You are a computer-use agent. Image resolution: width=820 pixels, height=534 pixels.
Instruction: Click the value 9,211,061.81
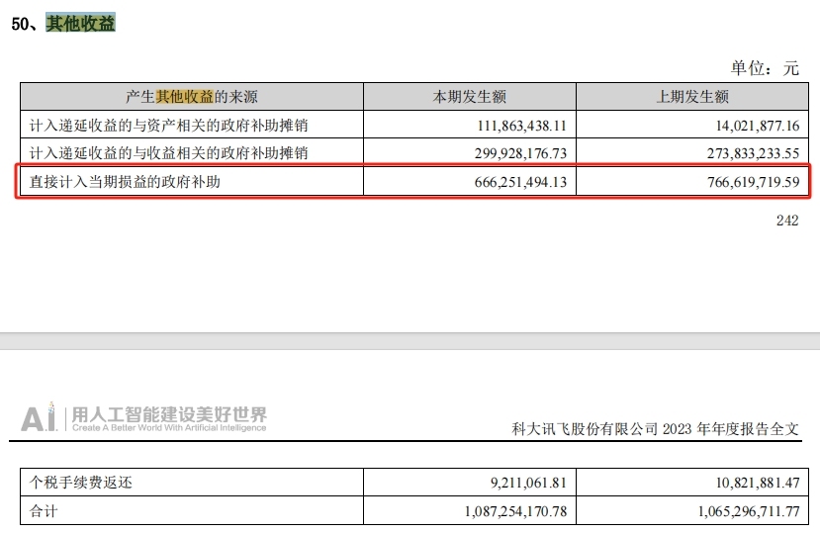(x=528, y=483)
